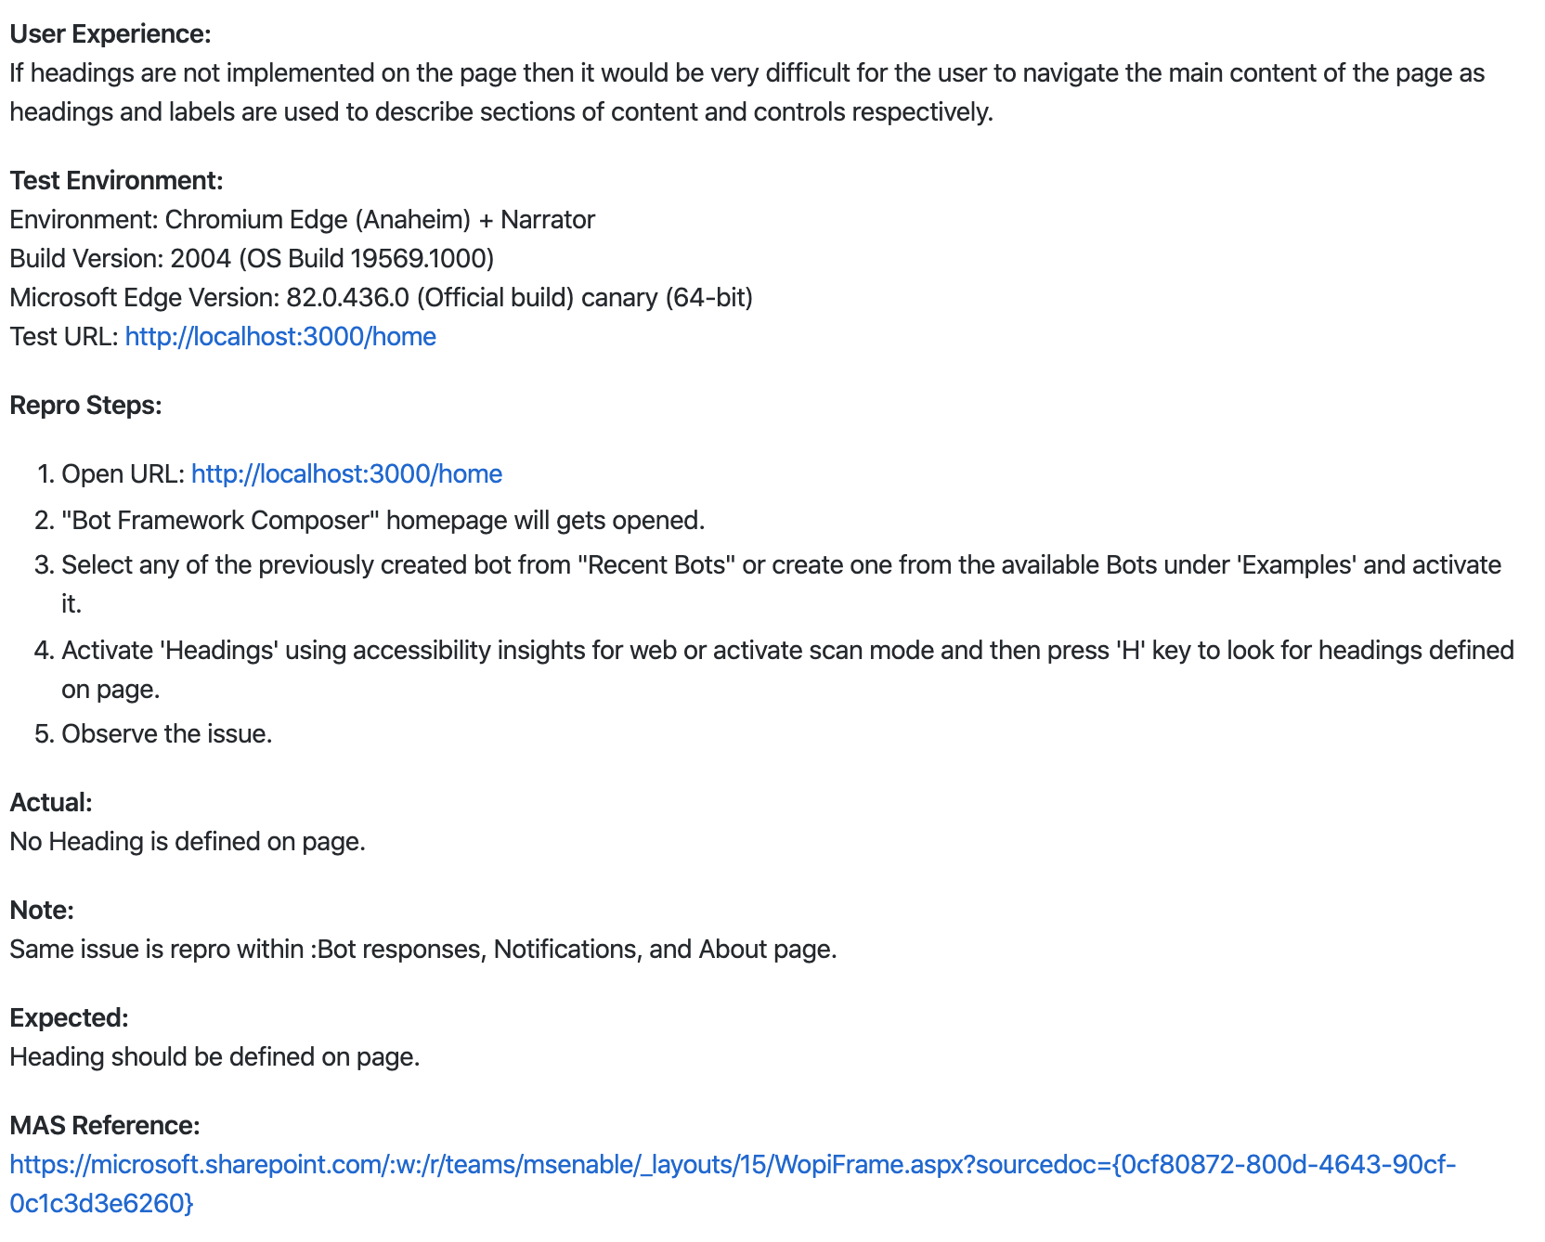This screenshot has width=1545, height=1242.
Task: Click the 'User Experience:' heading text
Action: 110,34
